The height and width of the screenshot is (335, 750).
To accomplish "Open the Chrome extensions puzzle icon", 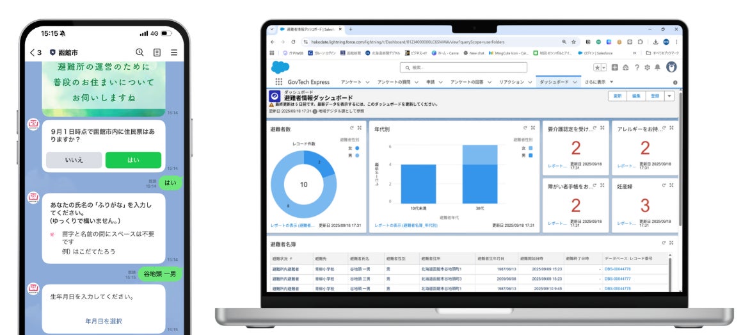I will (x=640, y=42).
